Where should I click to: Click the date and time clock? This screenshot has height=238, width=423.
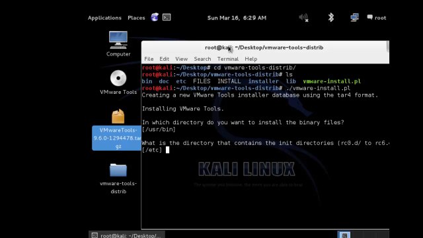click(237, 18)
